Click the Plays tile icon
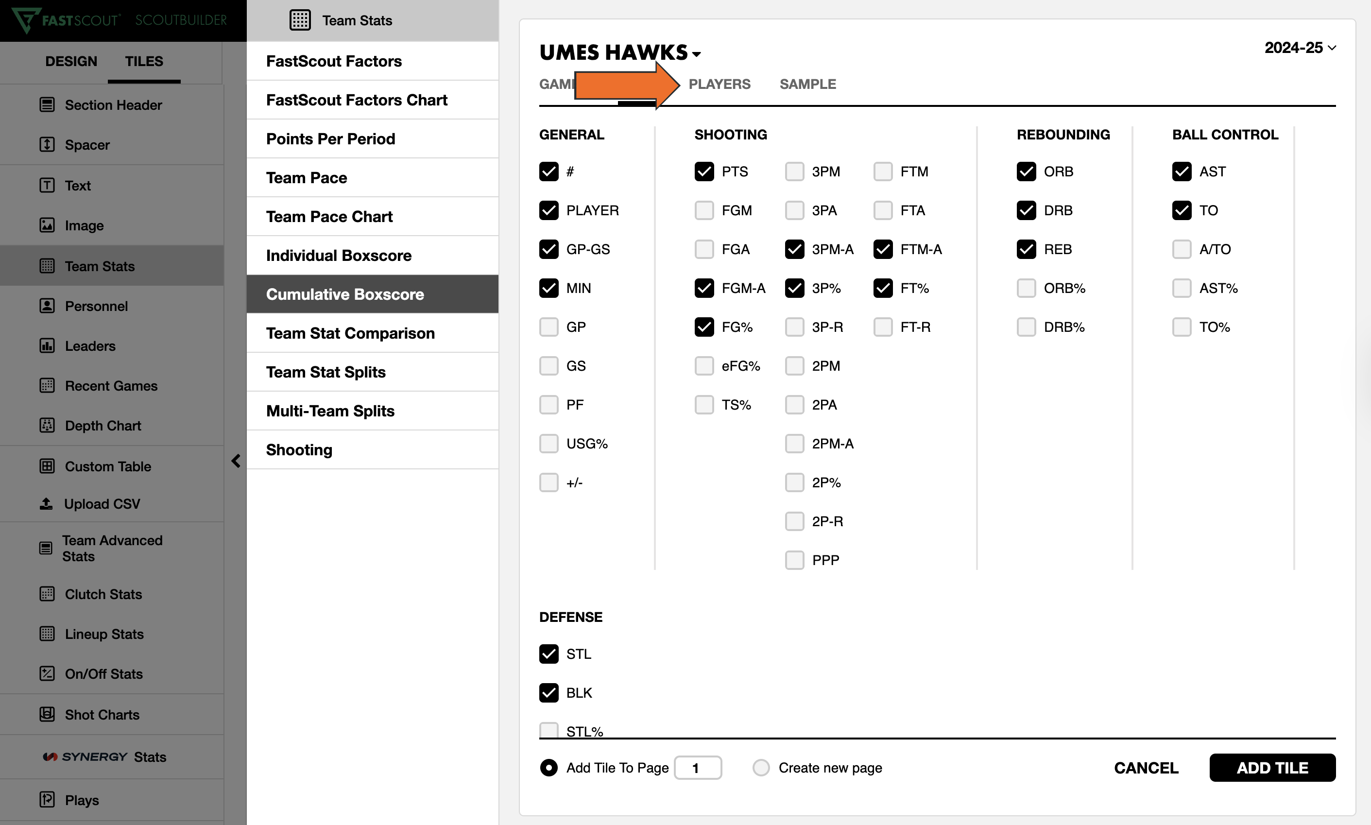The height and width of the screenshot is (825, 1371). point(47,799)
